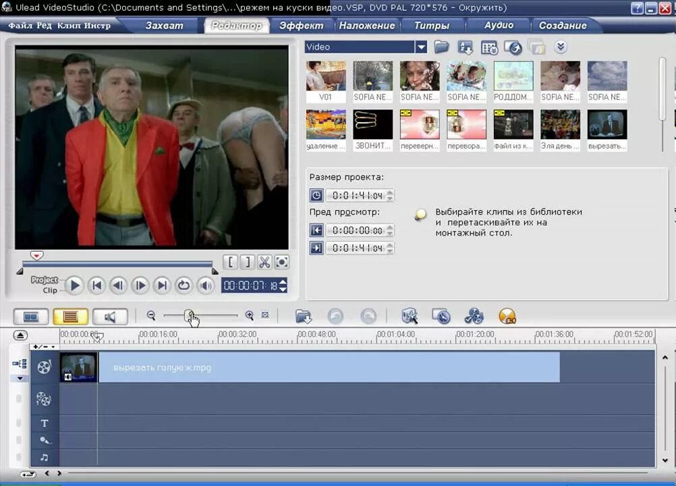Click the project duration clock icon
676x486 pixels.
(316, 195)
